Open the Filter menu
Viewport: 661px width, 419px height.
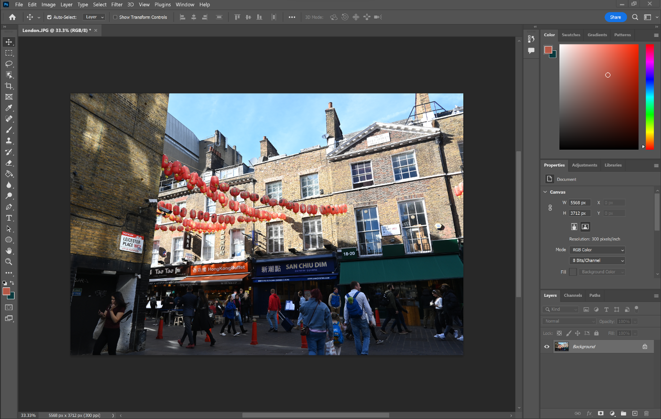click(117, 5)
